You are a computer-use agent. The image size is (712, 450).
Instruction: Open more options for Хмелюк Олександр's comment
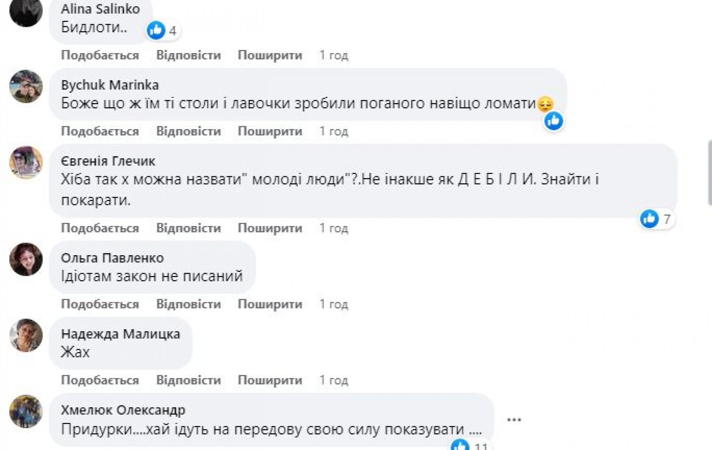tap(514, 420)
